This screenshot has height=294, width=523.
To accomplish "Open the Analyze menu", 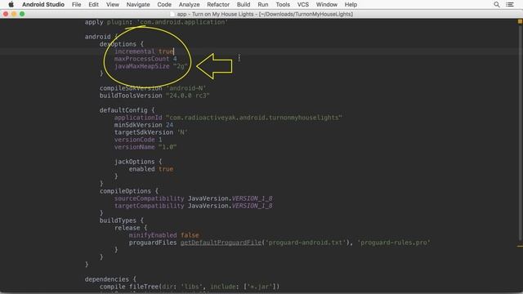I will click(x=189, y=4).
